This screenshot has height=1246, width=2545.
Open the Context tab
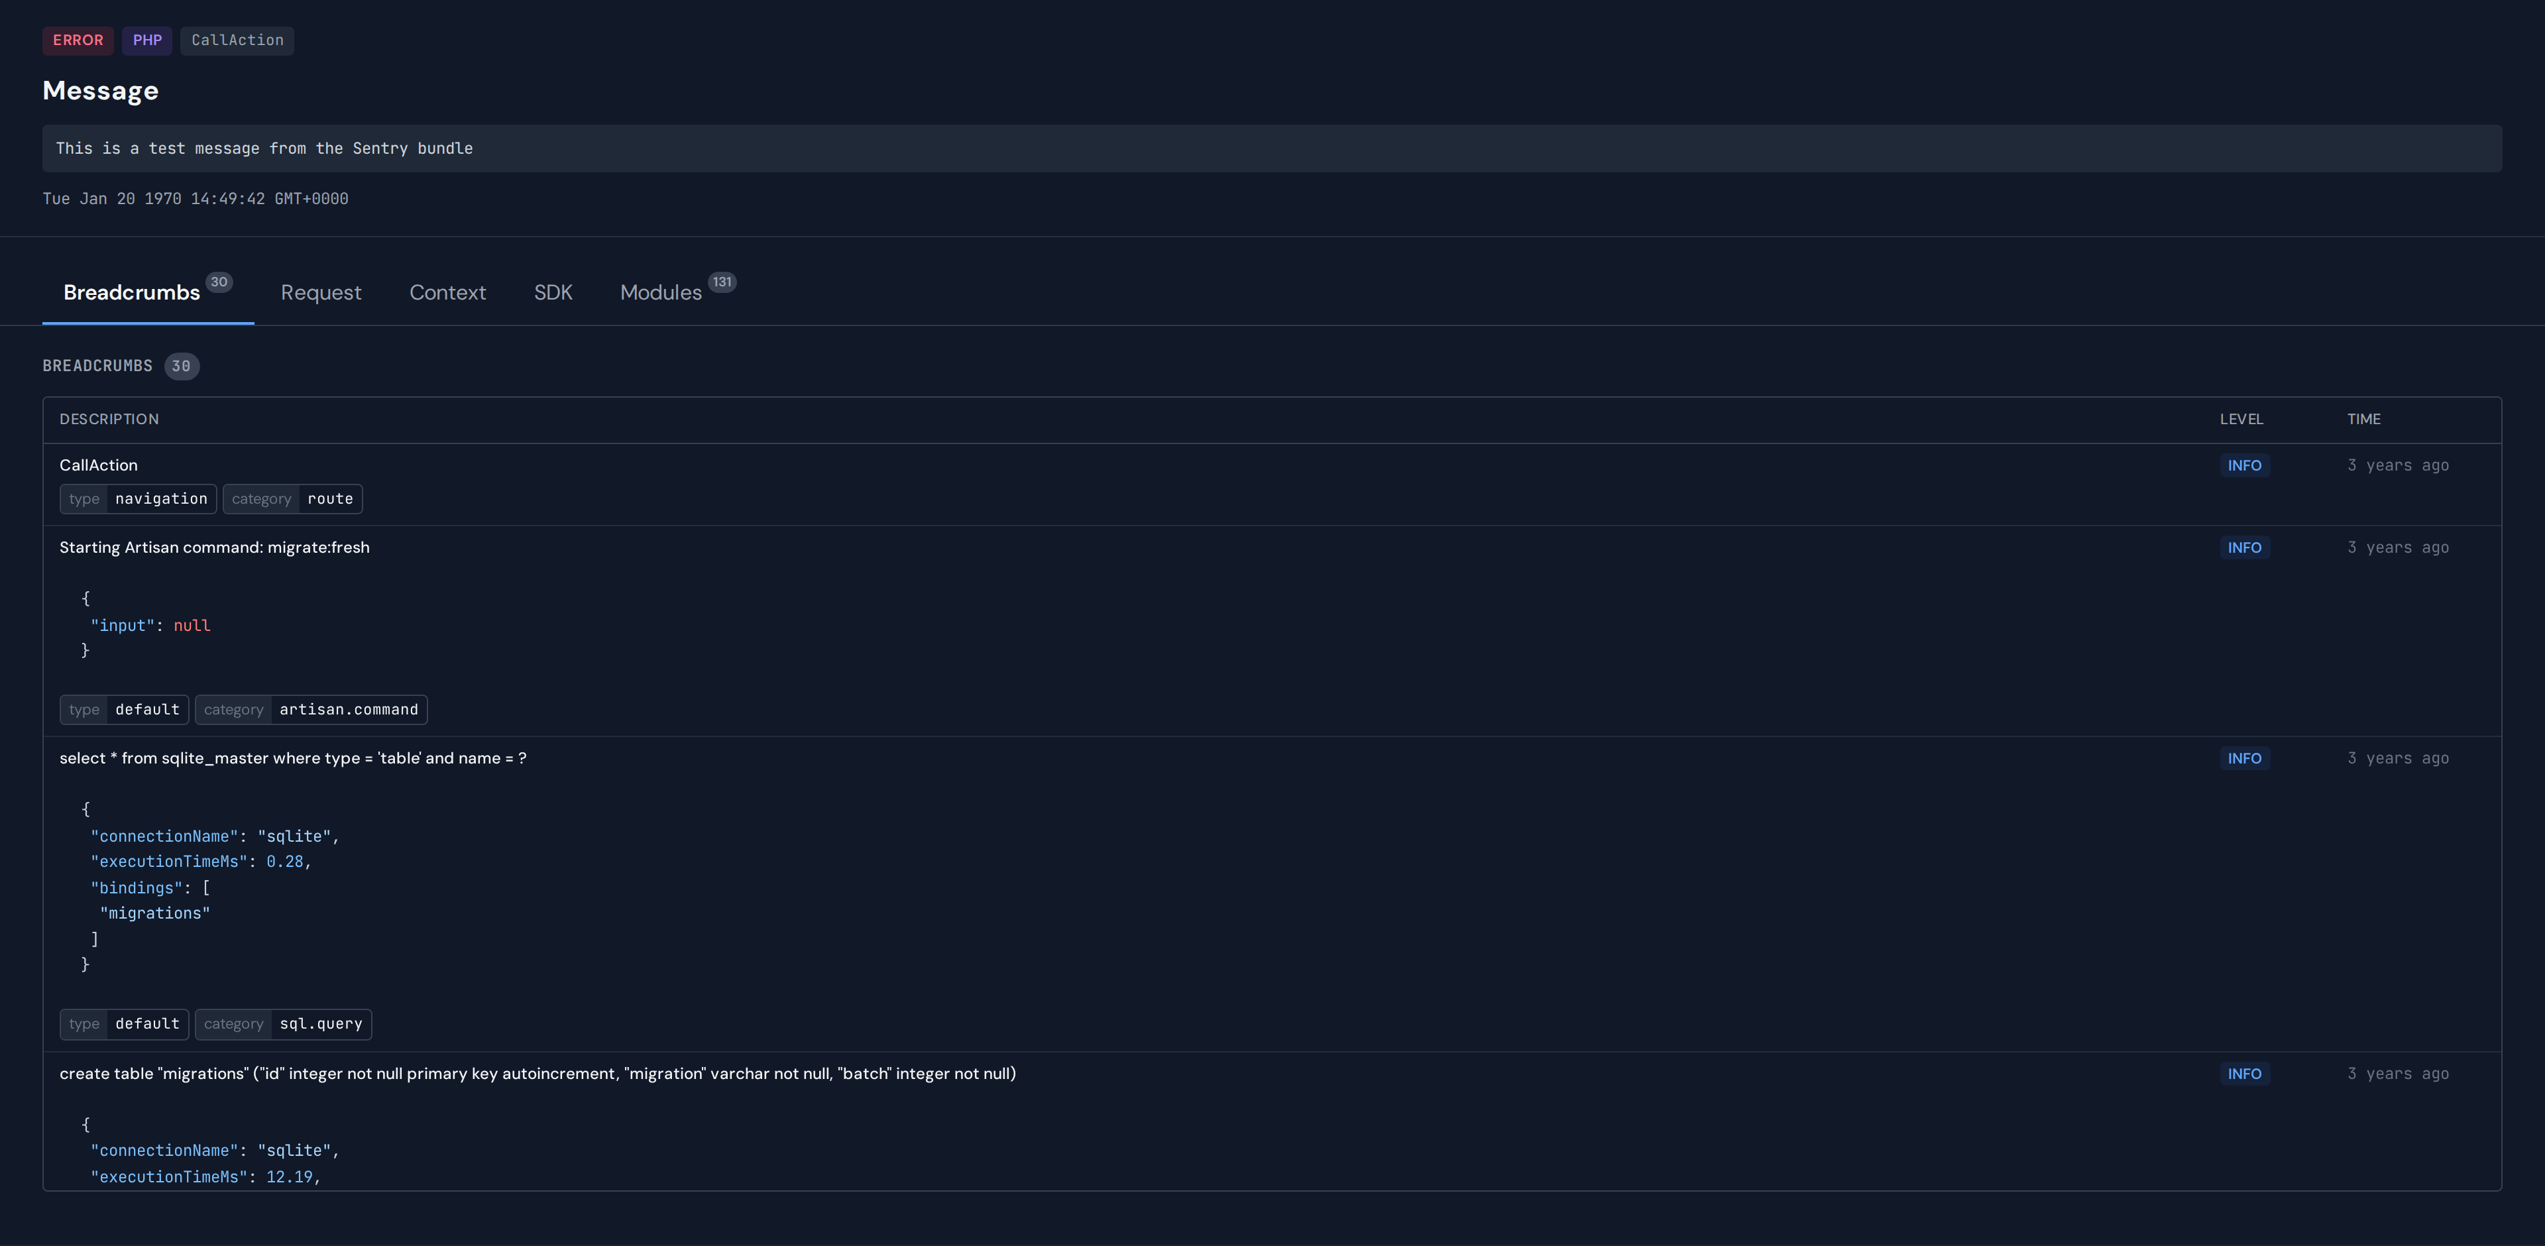pyautogui.click(x=447, y=292)
